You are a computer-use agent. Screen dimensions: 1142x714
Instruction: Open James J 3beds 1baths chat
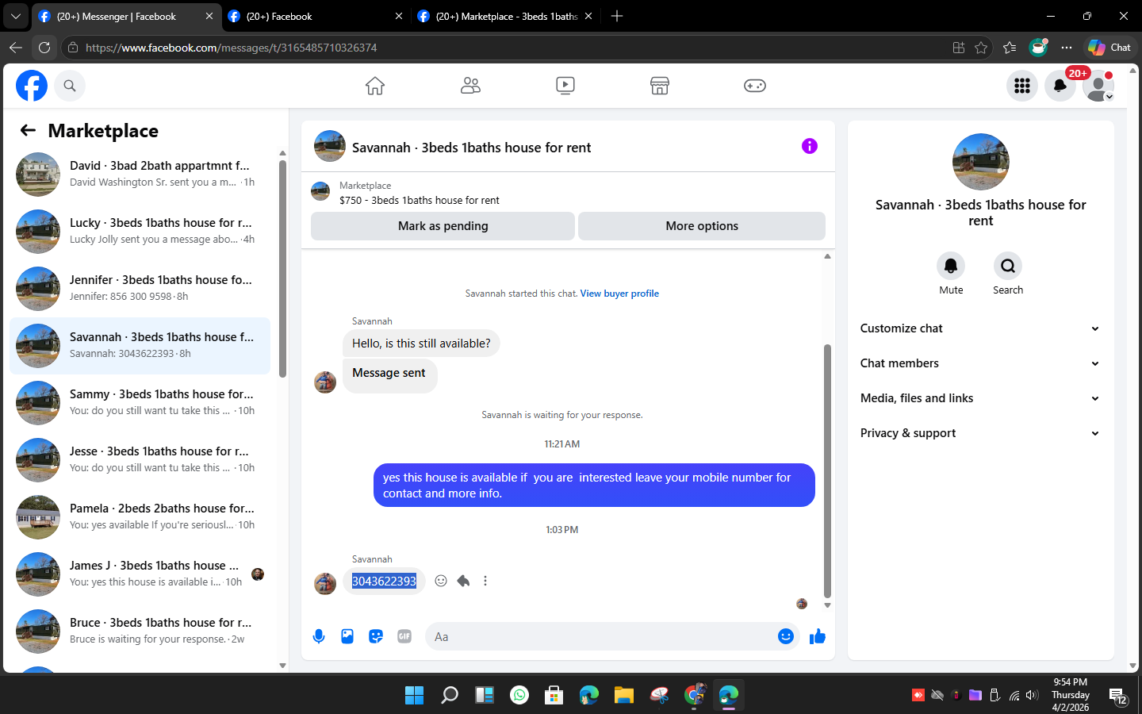click(x=140, y=574)
